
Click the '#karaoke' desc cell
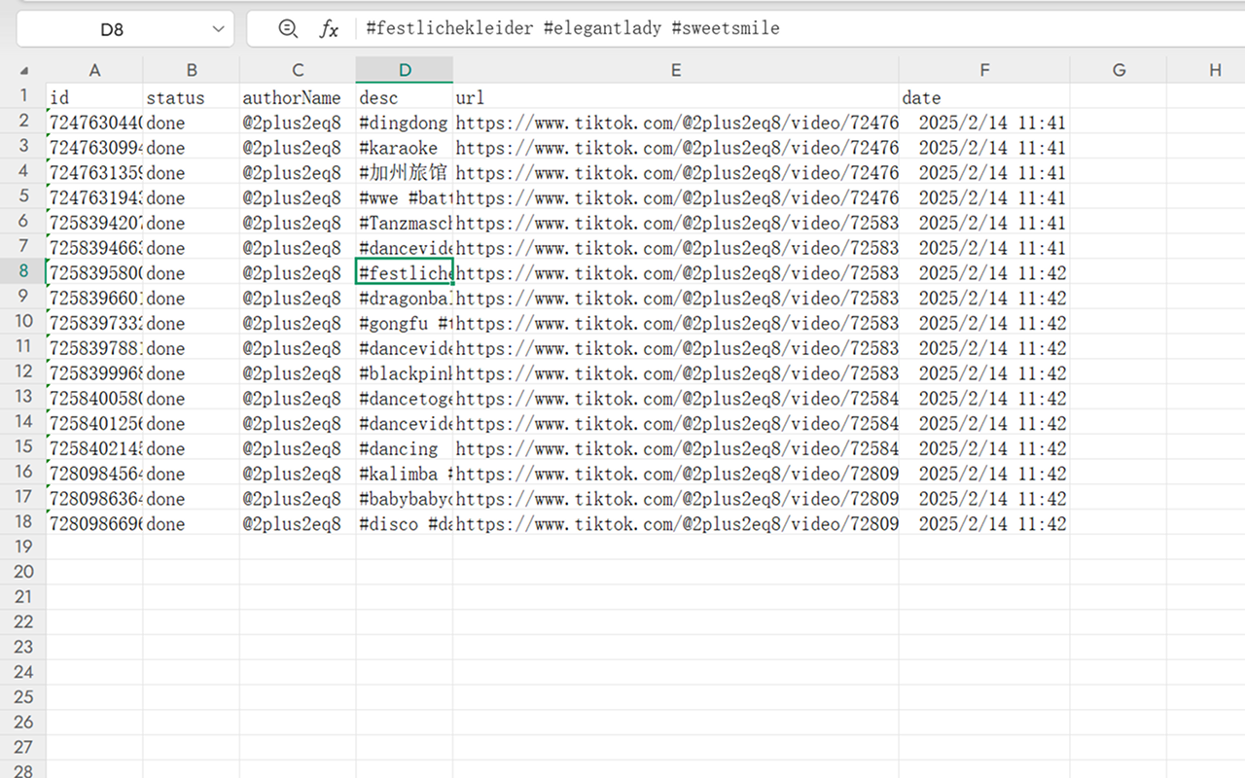[400, 149]
